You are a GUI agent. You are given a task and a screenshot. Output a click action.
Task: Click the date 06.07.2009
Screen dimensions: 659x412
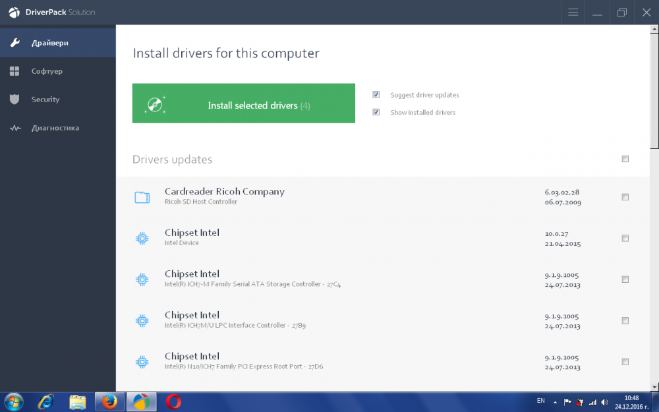pyautogui.click(x=563, y=202)
